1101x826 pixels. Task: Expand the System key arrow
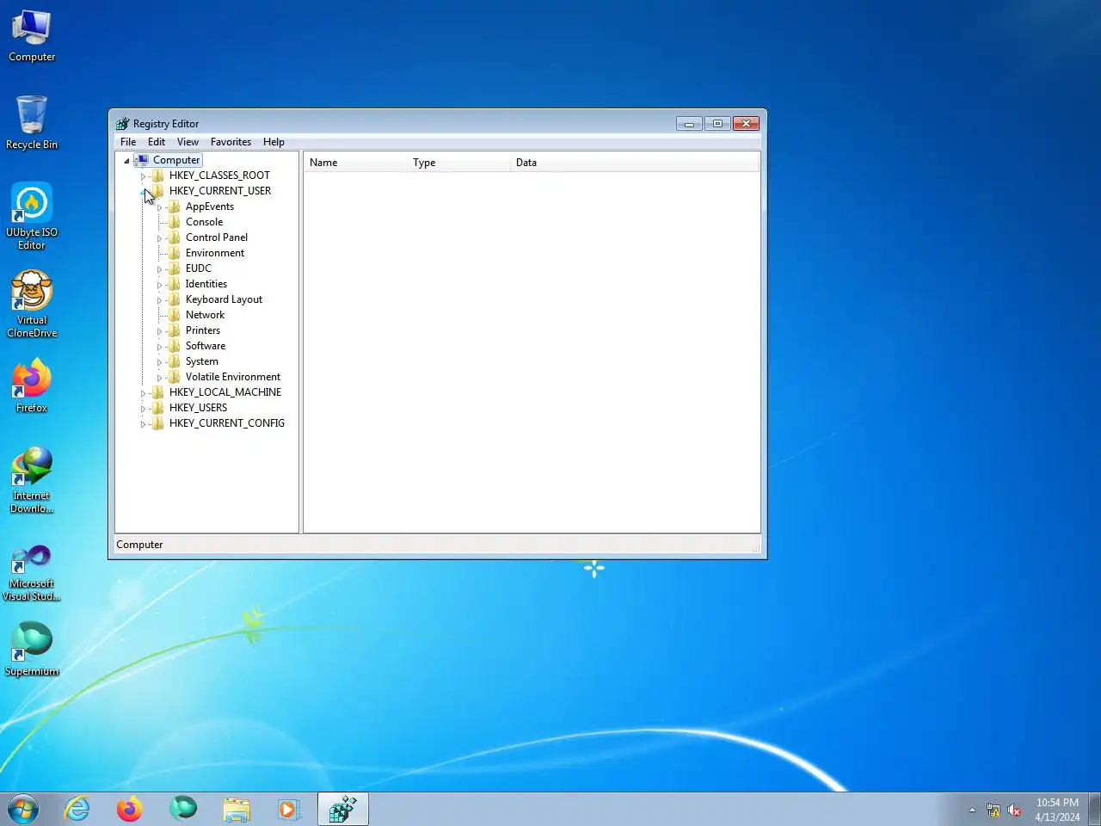(x=159, y=361)
